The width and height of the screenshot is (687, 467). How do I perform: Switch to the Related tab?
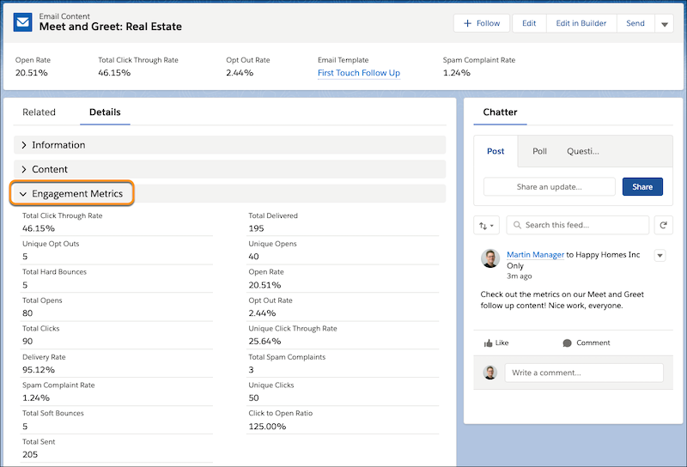click(39, 112)
